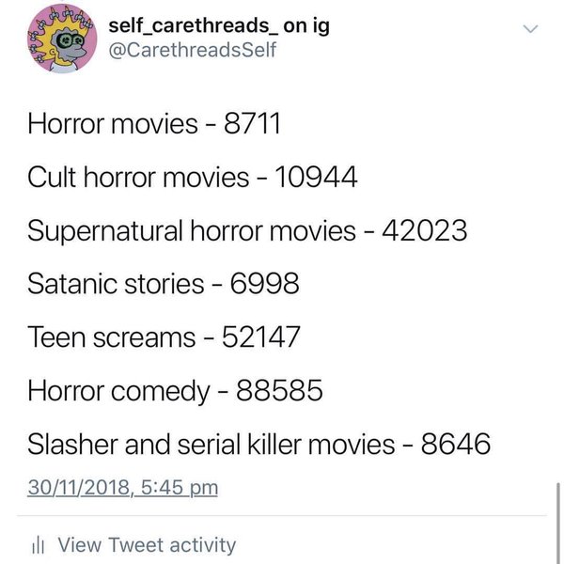Expand the tweet options chevron
The image size is (564, 564).
[531, 29]
